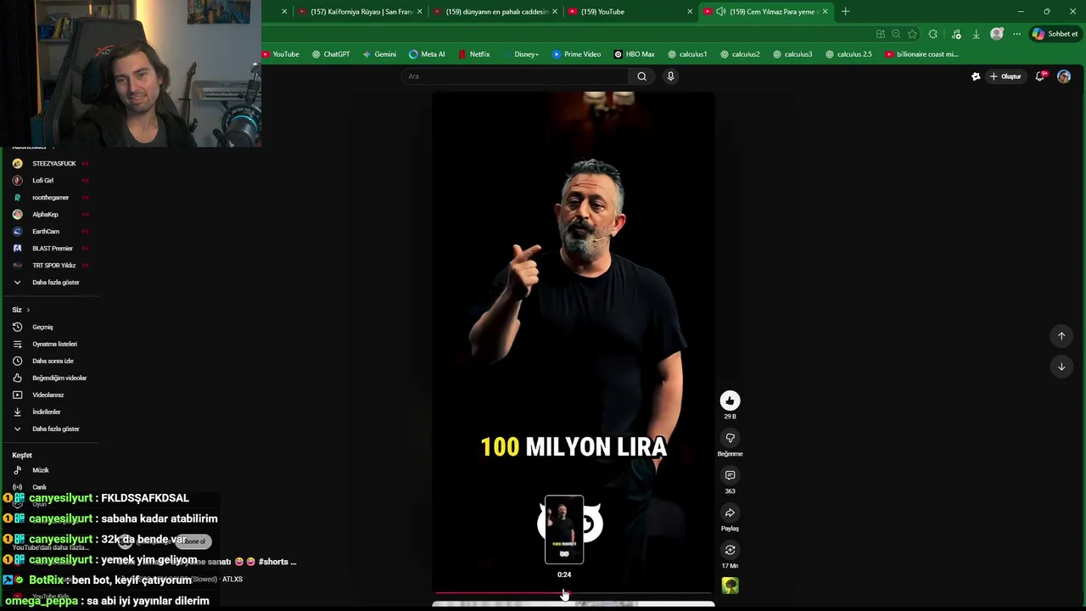Select the Cem Yılmaz Para yeme tab

pyautogui.click(x=767, y=12)
